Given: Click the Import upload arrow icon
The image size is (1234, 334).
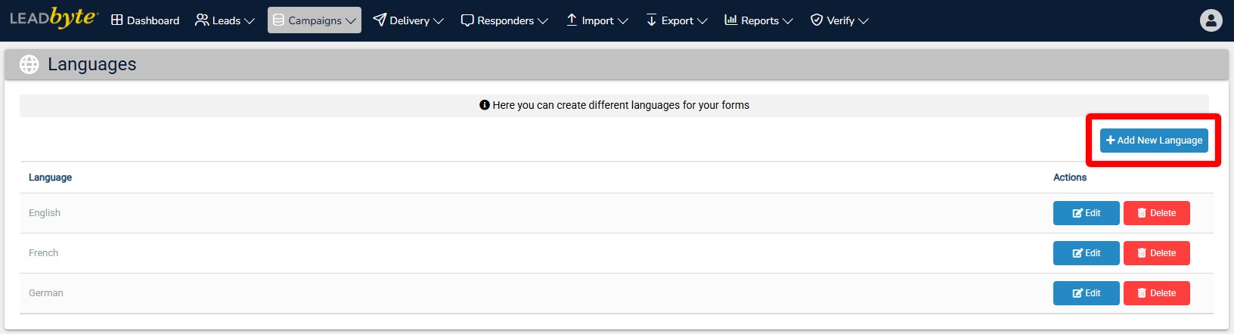Looking at the screenshot, I should click(572, 20).
